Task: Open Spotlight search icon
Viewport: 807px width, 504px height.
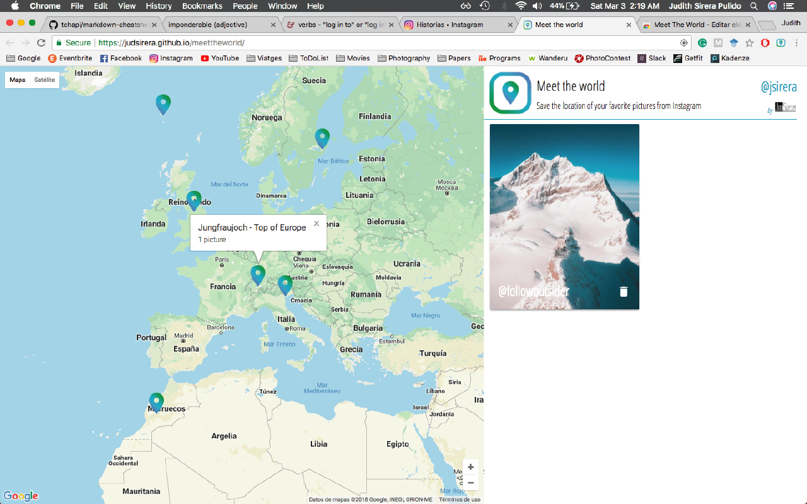Action: pos(754,6)
